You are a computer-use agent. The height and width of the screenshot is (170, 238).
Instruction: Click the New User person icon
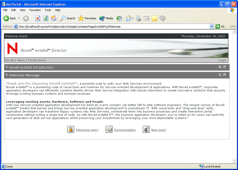(146, 129)
